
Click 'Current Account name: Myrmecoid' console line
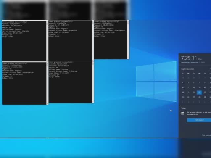point(63,31)
